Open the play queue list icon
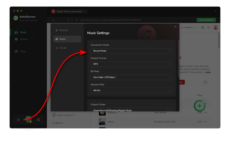The height and width of the screenshot is (141, 230). coord(208,27)
